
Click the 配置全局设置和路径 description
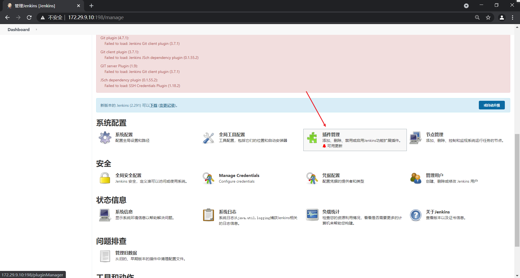[132, 140]
